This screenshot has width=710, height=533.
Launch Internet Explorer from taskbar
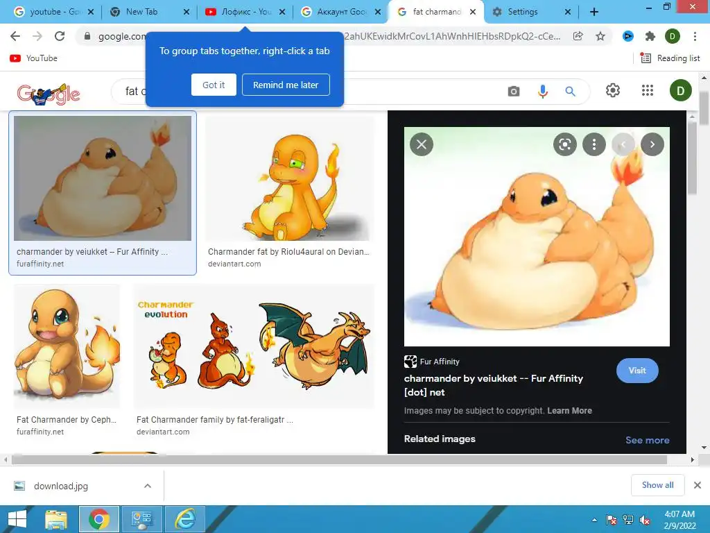pos(185,519)
